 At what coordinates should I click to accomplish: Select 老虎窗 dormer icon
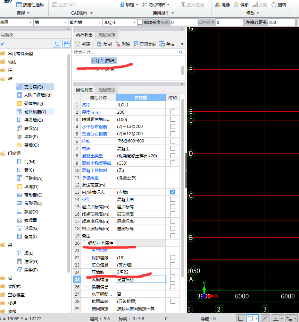[x=19, y=220]
